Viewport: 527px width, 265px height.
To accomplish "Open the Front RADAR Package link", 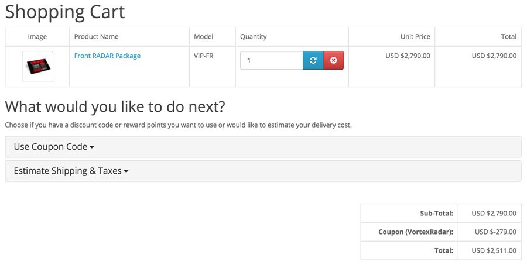I will 107,56.
